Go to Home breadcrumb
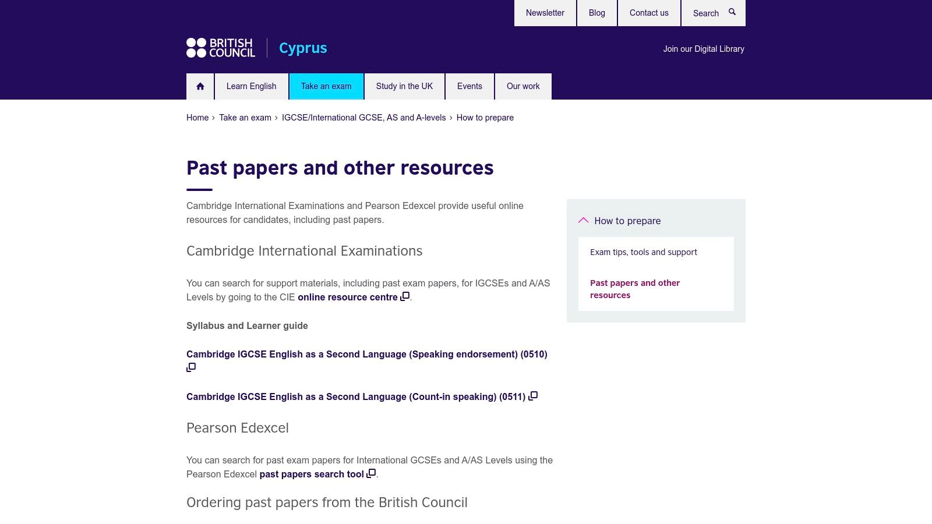 pos(197,118)
